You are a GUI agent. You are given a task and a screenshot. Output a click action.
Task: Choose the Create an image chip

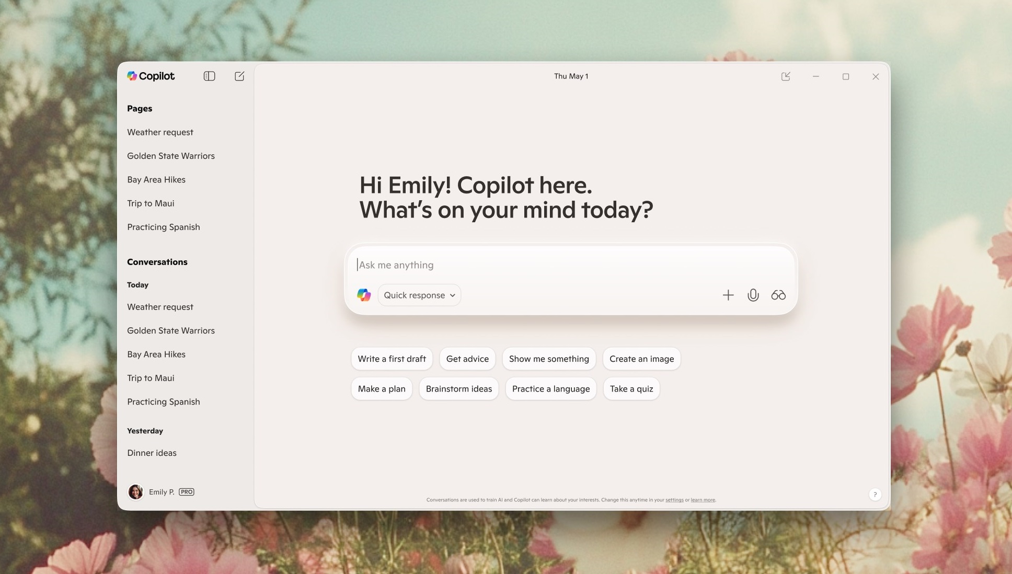pos(641,359)
